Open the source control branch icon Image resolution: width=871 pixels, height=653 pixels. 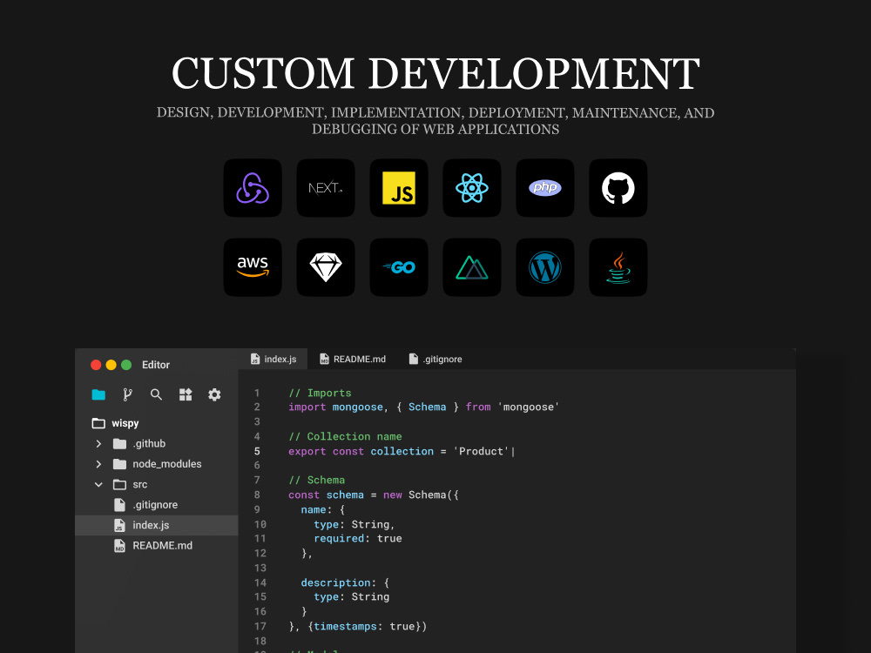tap(127, 394)
